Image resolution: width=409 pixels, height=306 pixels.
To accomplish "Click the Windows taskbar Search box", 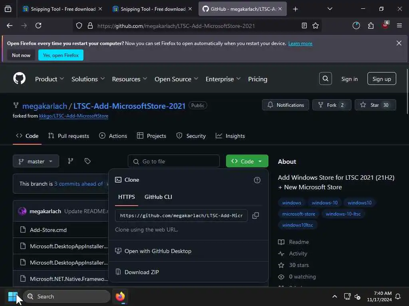I will [x=67, y=296].
